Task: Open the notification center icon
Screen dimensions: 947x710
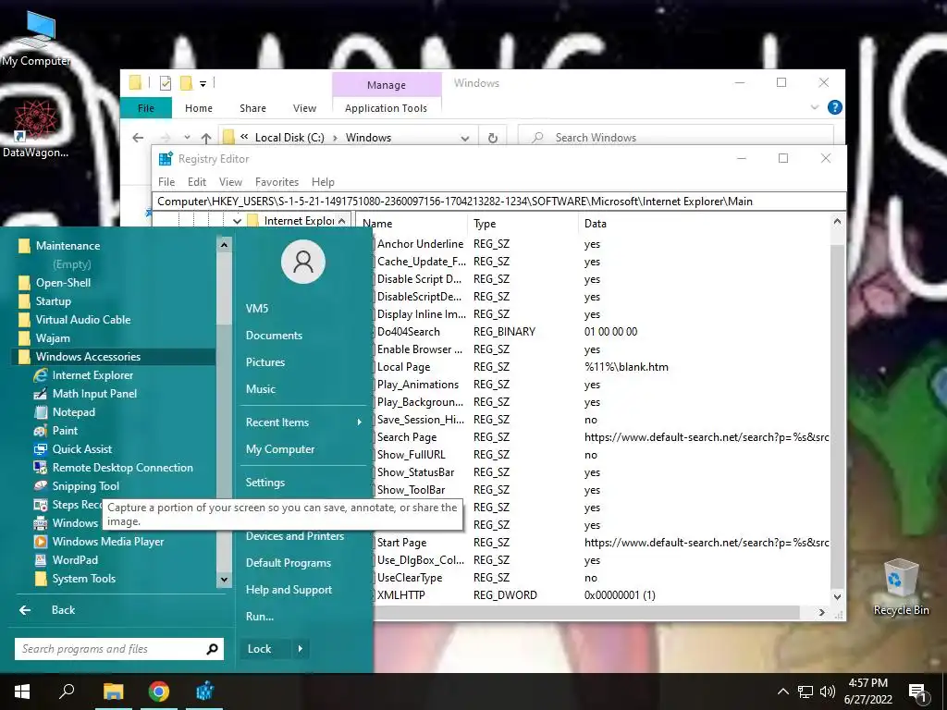Action: [x=918, y=692]
